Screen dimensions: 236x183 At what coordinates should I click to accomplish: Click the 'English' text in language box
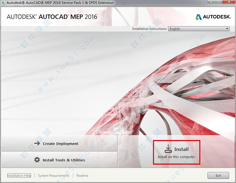175,29
